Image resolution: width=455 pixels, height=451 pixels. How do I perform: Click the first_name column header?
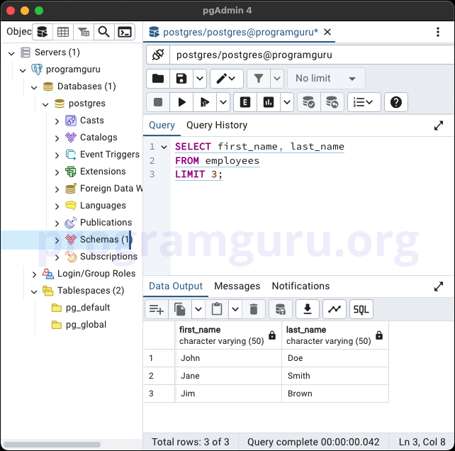tap(228, 335)
